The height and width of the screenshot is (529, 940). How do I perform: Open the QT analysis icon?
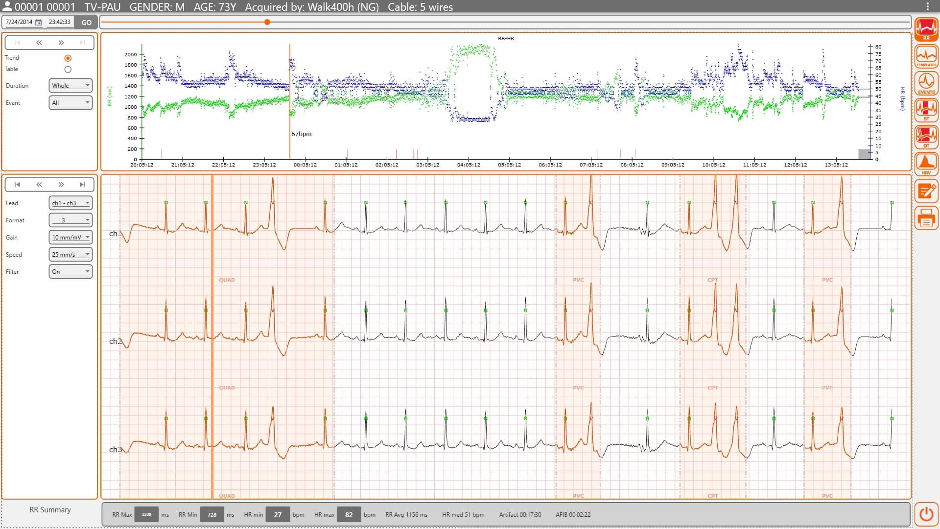[x=926, y=137]
